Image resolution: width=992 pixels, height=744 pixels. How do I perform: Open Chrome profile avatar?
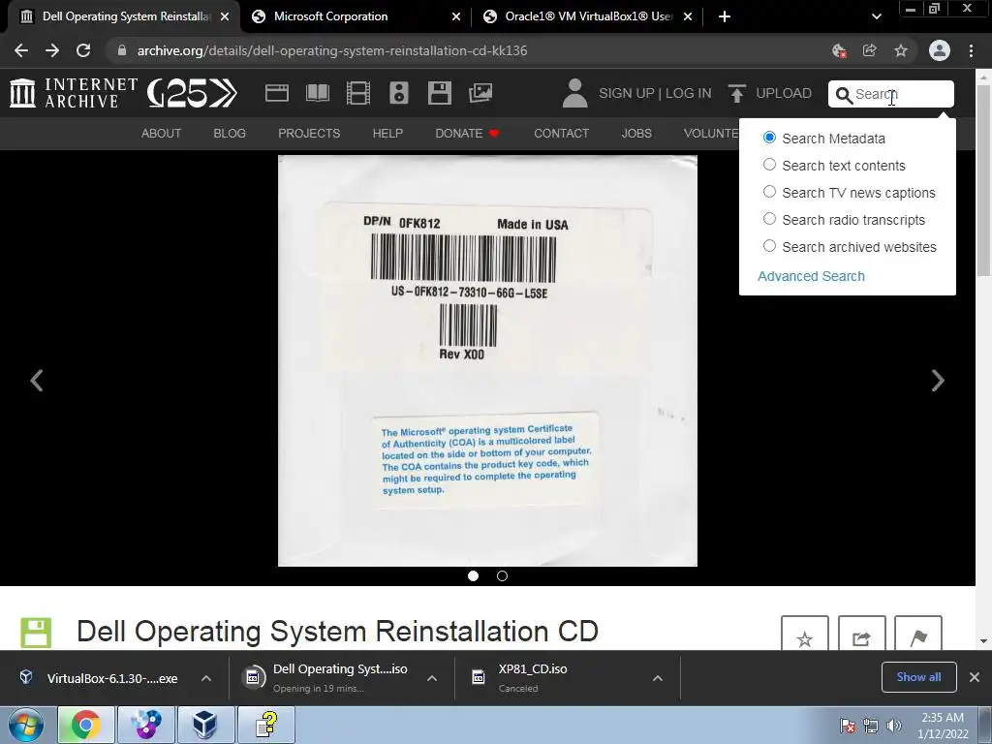pyautogui.click(x=940, y=50)
